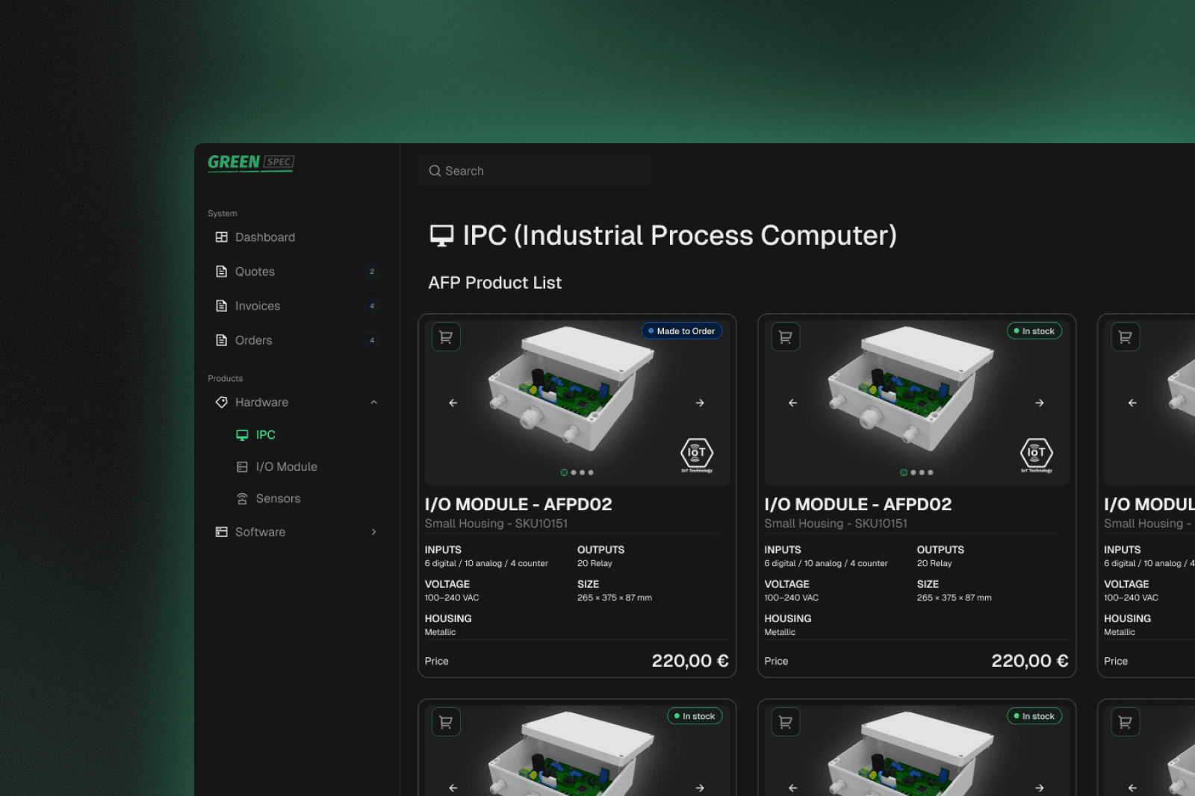
Task: Click the Made to Order status badge
Action: click(682, 331)
